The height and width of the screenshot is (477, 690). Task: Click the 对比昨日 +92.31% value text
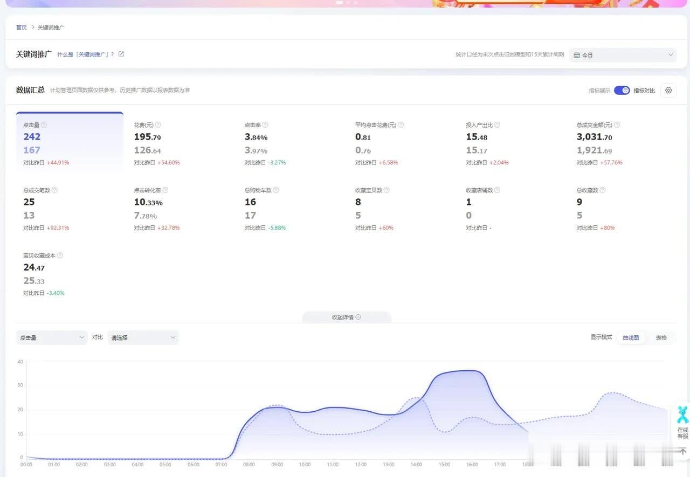coord(46,227)
